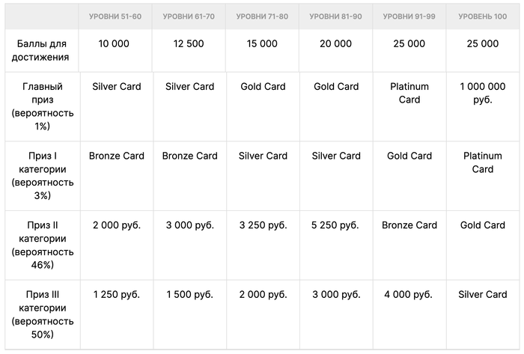This screenshot has width=524, height=354.
Task: Select the "5 250 руб." prize cell
Action: [x=335, y=225]
